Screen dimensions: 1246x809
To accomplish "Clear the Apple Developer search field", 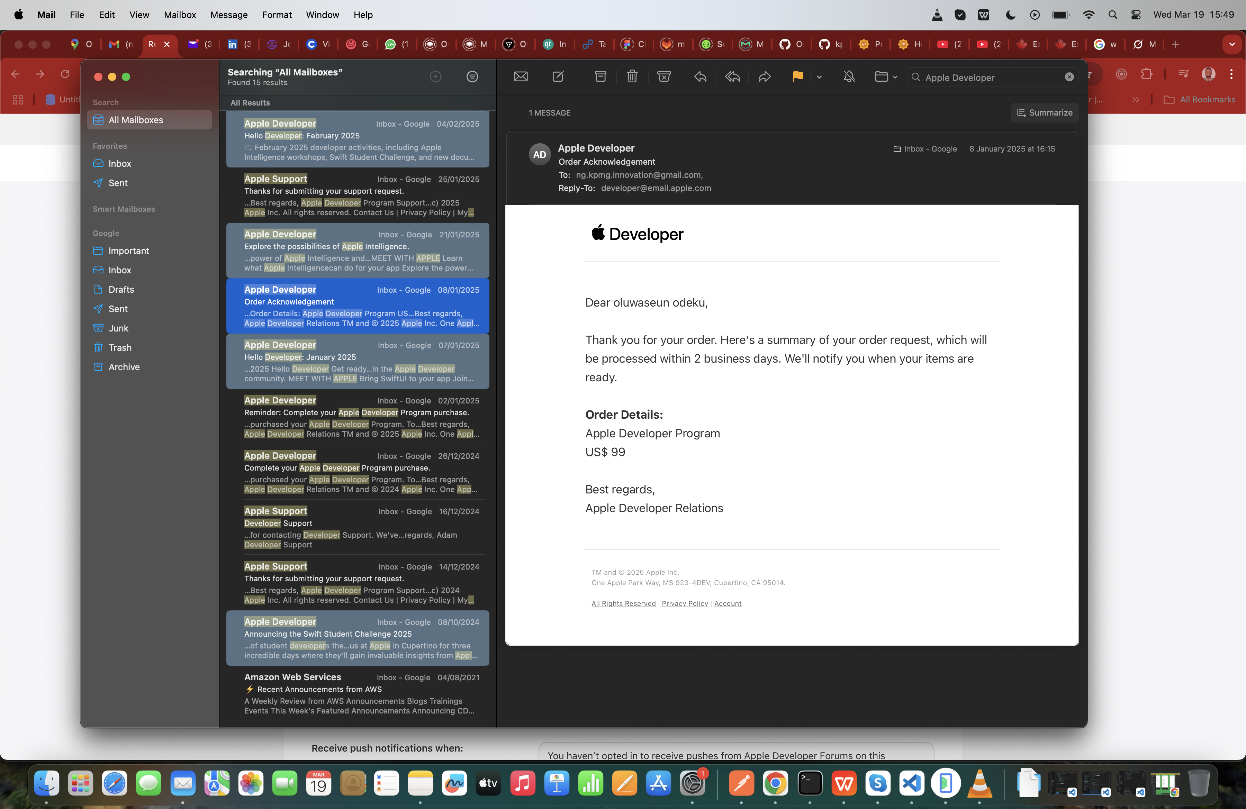I will coord(1069,78).
